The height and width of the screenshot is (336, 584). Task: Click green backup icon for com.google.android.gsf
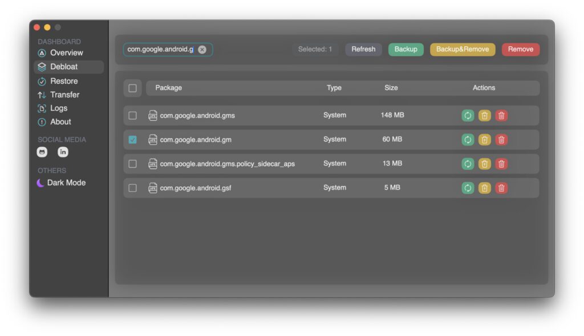point(468,188)
